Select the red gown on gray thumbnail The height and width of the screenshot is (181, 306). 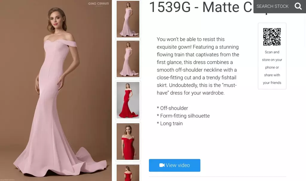(x=128, y=100)
